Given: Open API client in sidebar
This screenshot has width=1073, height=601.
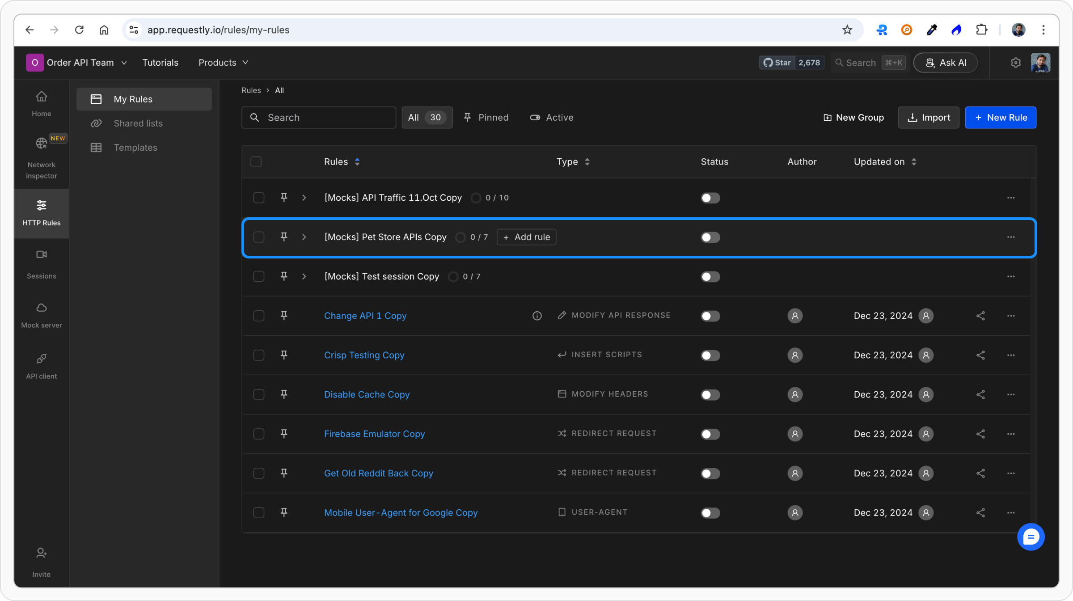Looking at the screenshot, I should tap(41, 366).
